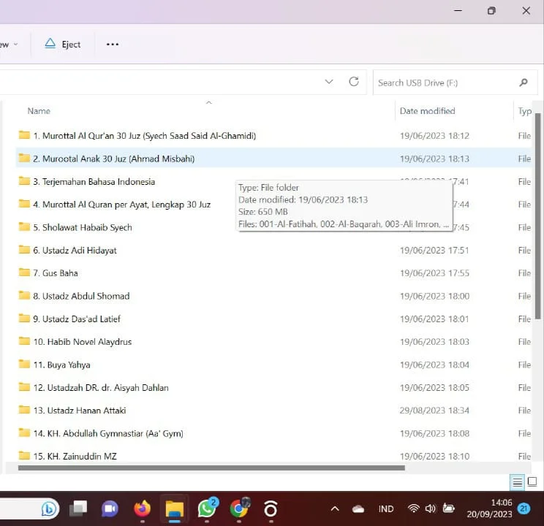Click the Type column header
Screen dimensions: 544x526
524,111
